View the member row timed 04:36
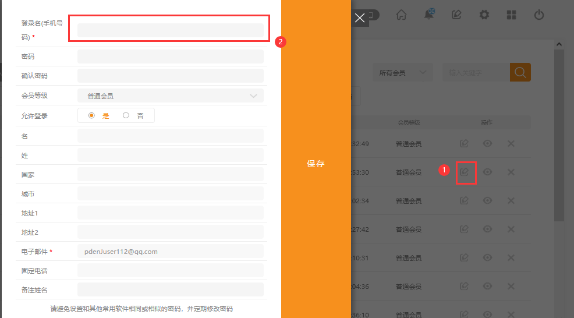Image resolution: width=574 pixels, height=318 pixels. pos(487,287)
